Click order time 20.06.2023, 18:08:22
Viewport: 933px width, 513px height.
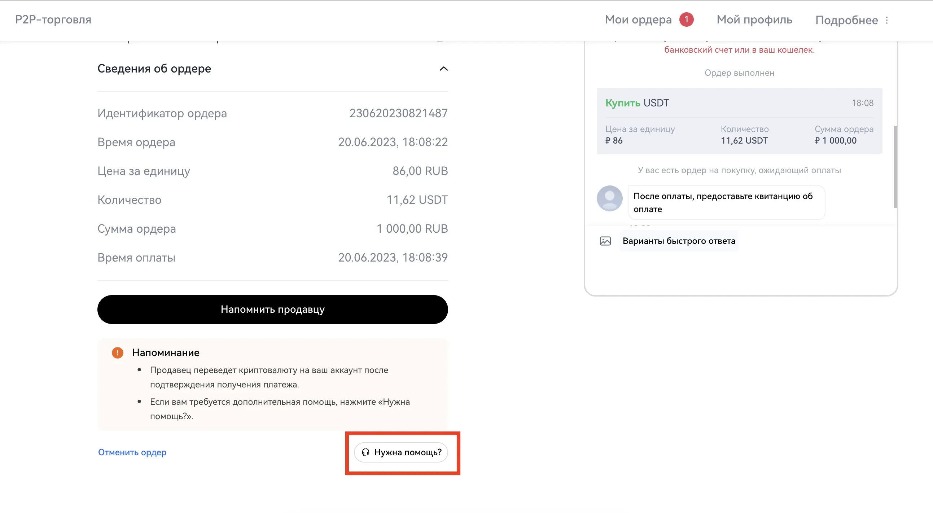[393, 142]
